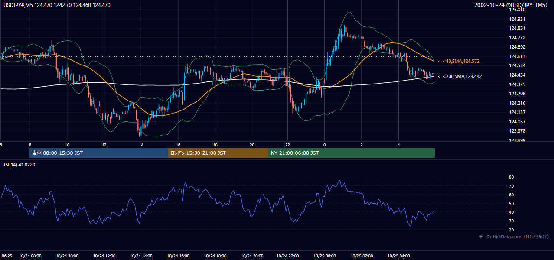Click hour tick 16 under price chart
This screenshot has width=554, height=260.
click(x=178, y=145)
